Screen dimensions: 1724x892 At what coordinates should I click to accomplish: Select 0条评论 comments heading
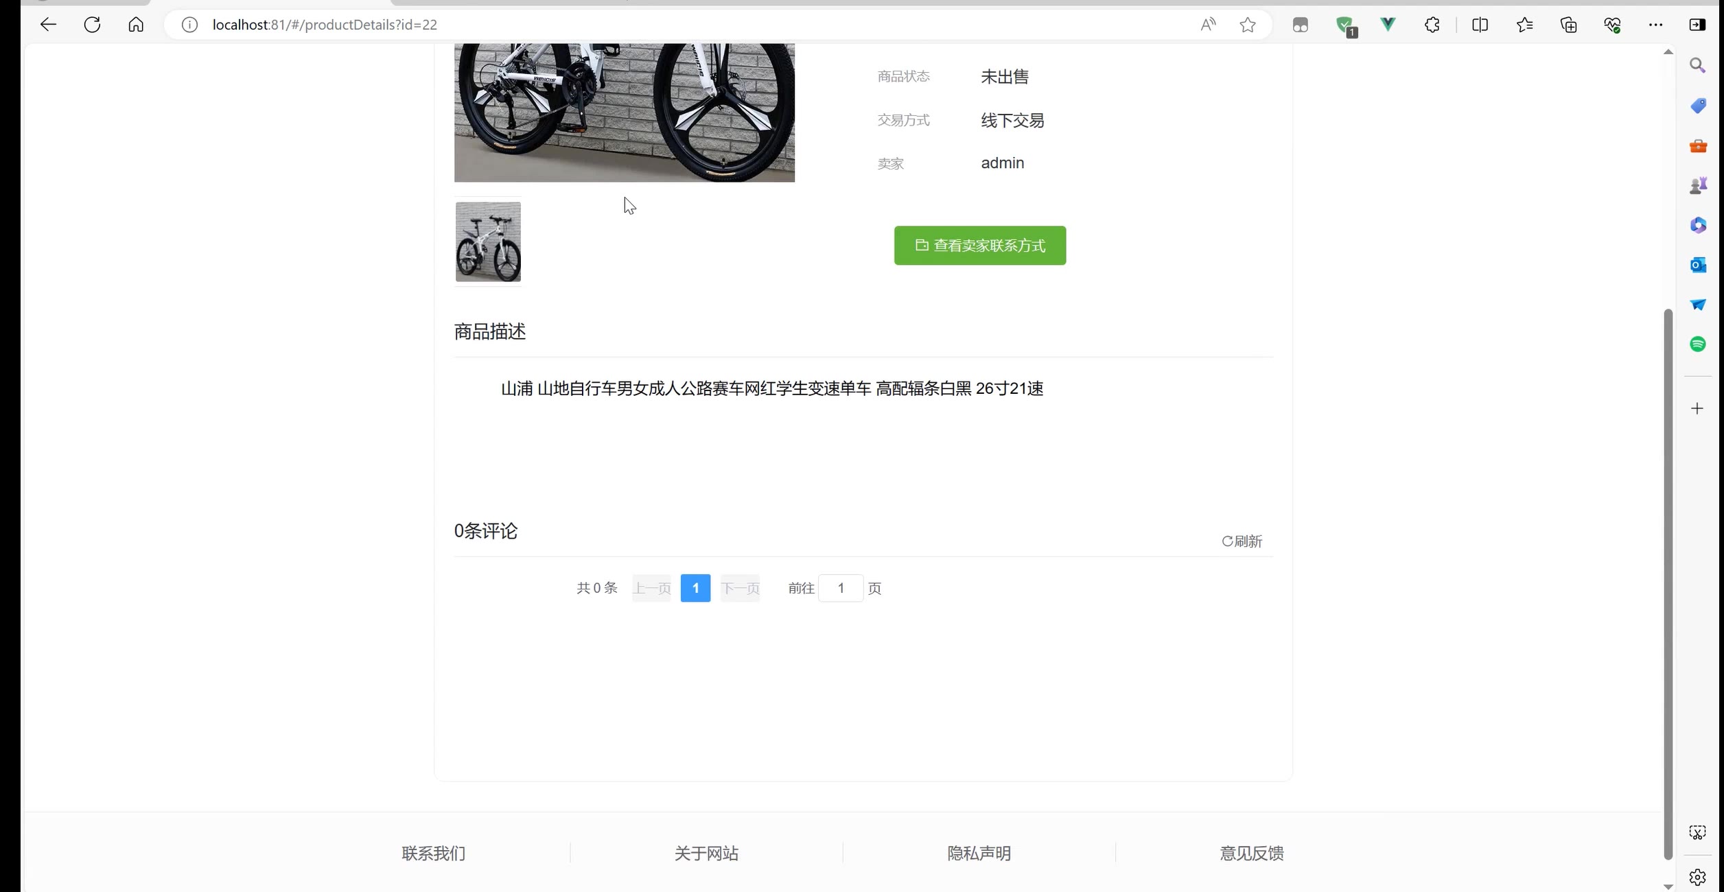point(485,531)
